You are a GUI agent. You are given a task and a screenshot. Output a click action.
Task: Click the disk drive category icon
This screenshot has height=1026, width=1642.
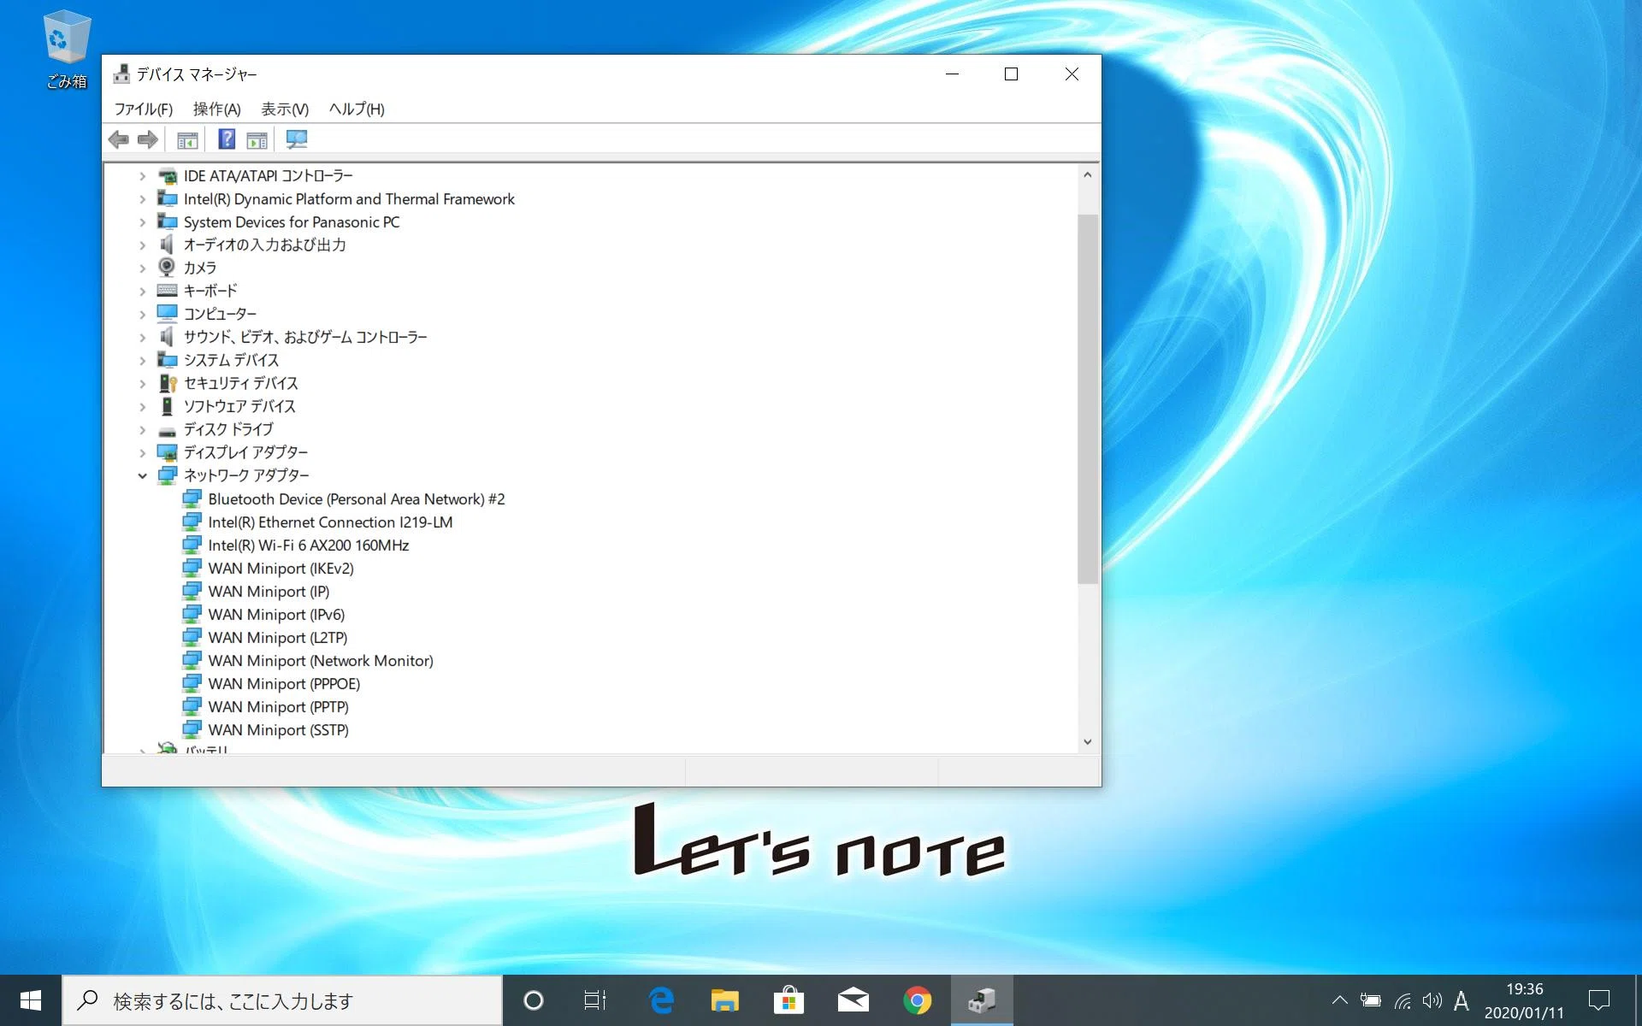point(168,430)
